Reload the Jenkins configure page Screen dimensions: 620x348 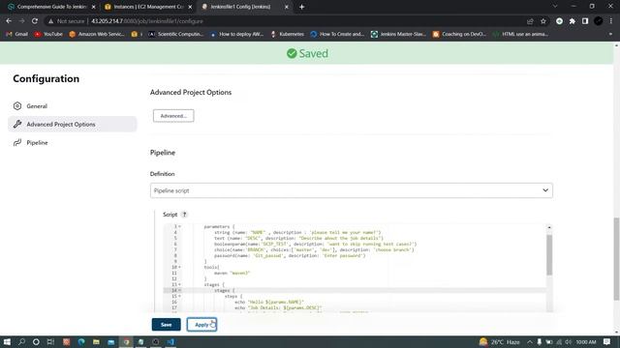35,21
